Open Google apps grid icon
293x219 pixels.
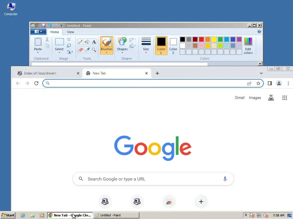click(x=285, y=98)
